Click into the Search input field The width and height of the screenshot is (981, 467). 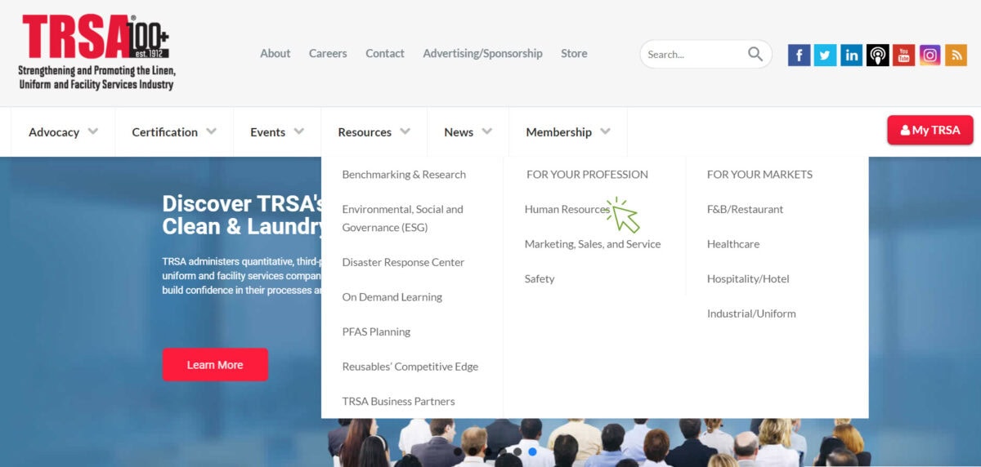(695, 55)
